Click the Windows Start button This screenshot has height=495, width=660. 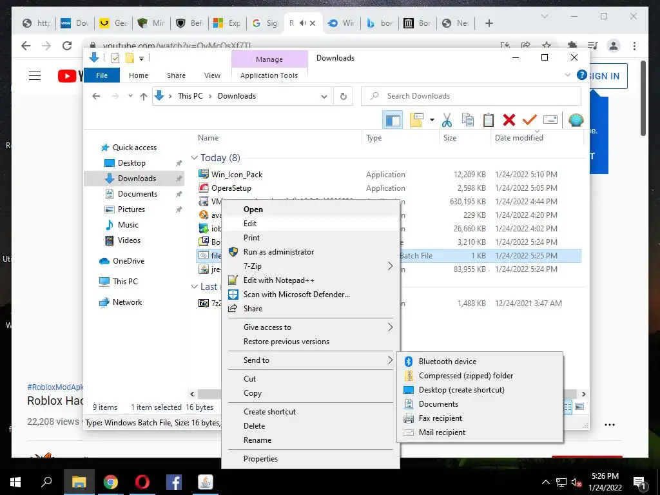tap(15, 482)
